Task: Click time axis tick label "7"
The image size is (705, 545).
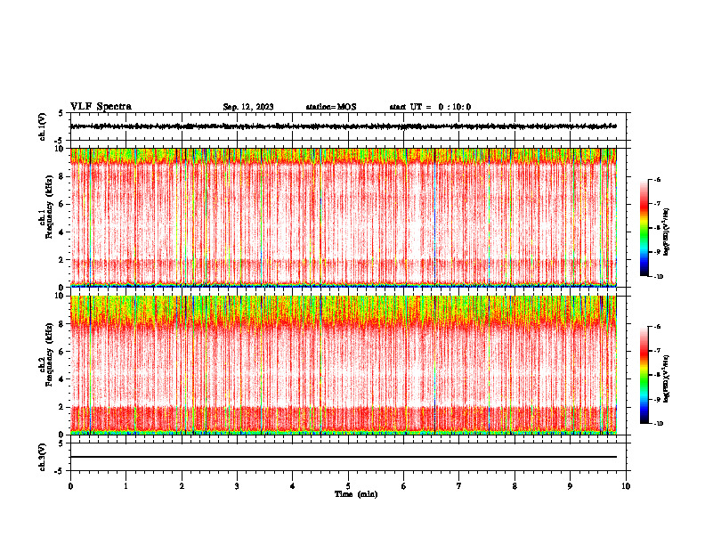Action: [x=459, y=486]
